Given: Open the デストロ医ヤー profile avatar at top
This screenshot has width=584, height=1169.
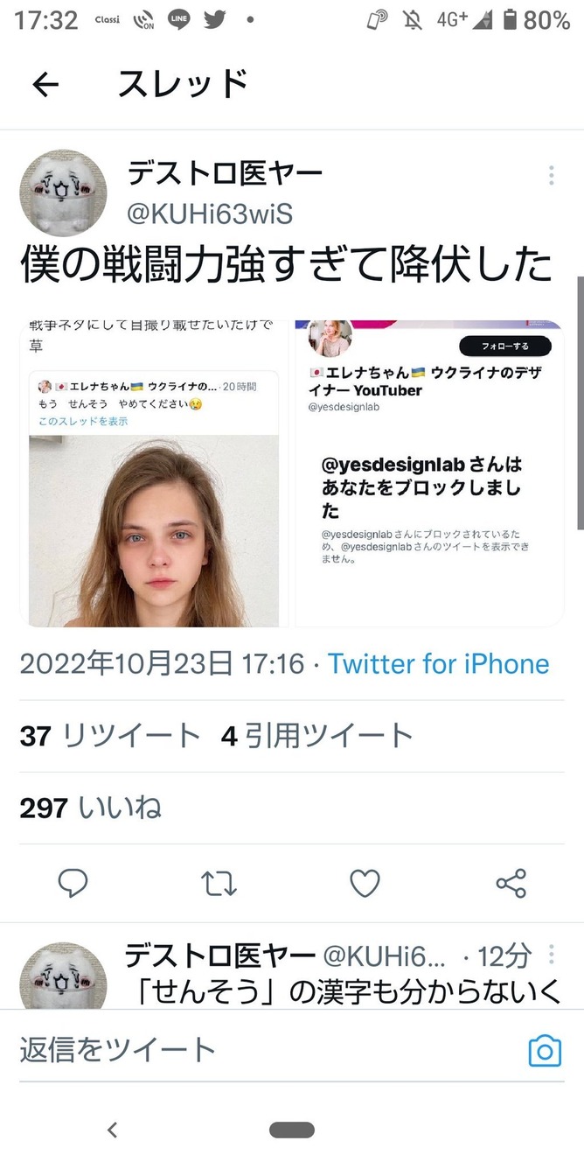Looking at the screenshot, I should [63, 192].
